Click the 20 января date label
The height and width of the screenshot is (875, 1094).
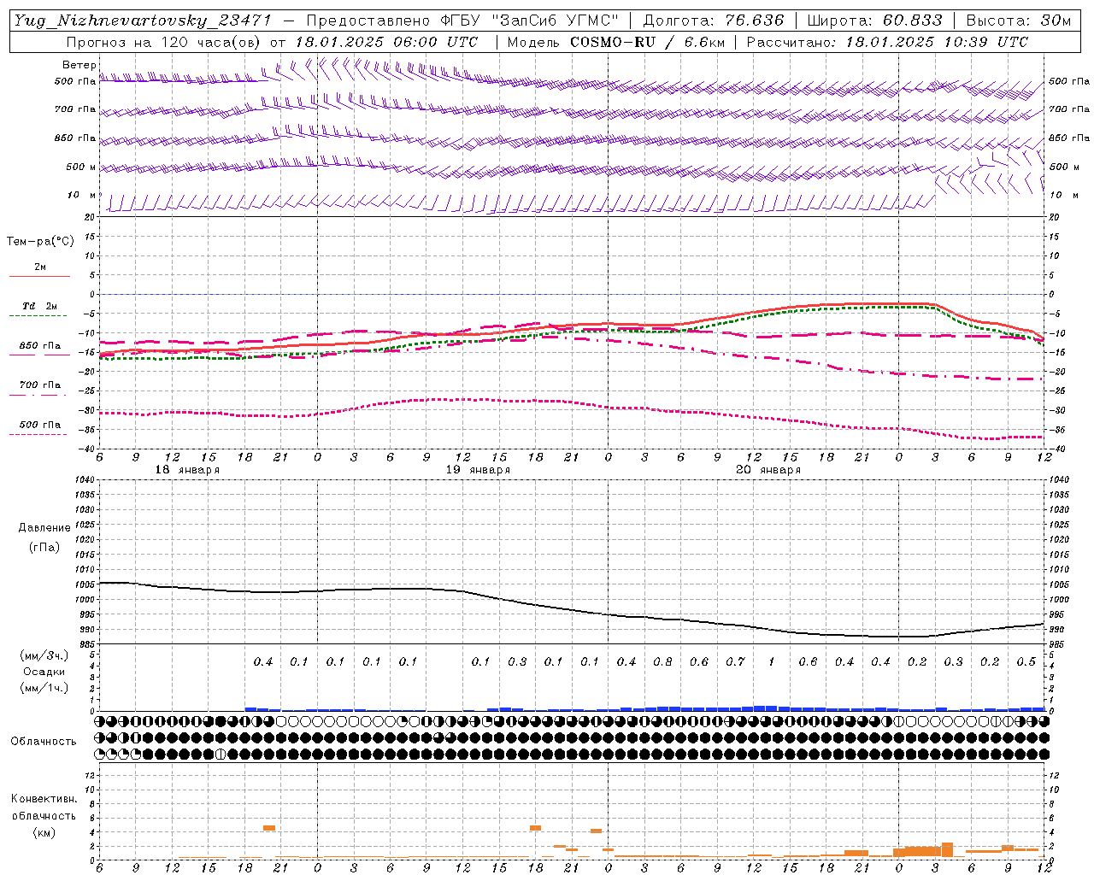coord(768,470)
